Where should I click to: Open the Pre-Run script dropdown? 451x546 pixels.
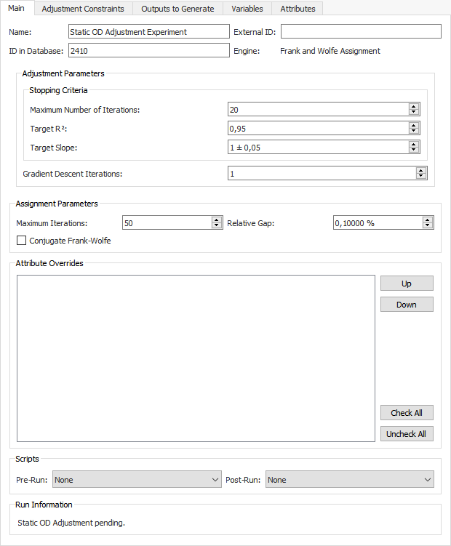(x=137, y=480)
